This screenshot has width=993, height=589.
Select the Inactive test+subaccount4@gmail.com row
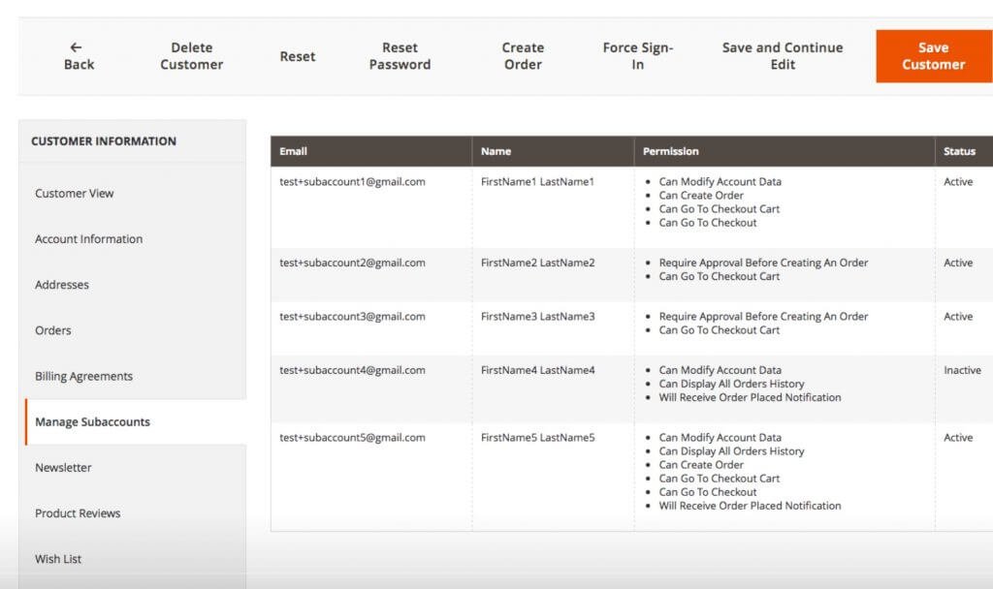point(352,370)
